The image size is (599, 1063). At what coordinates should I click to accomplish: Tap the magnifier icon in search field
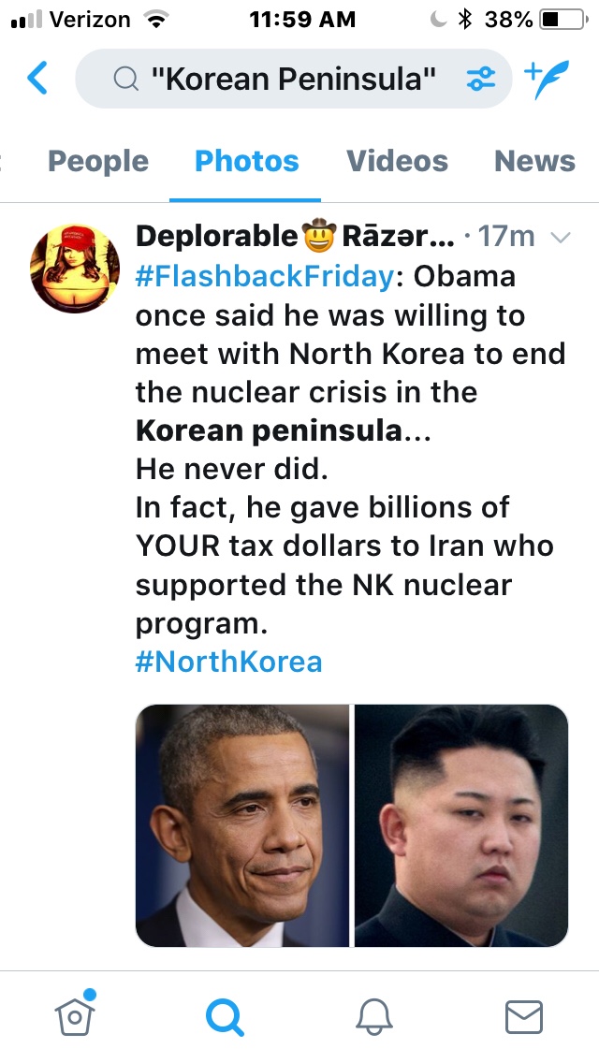[x=125, y=80]
